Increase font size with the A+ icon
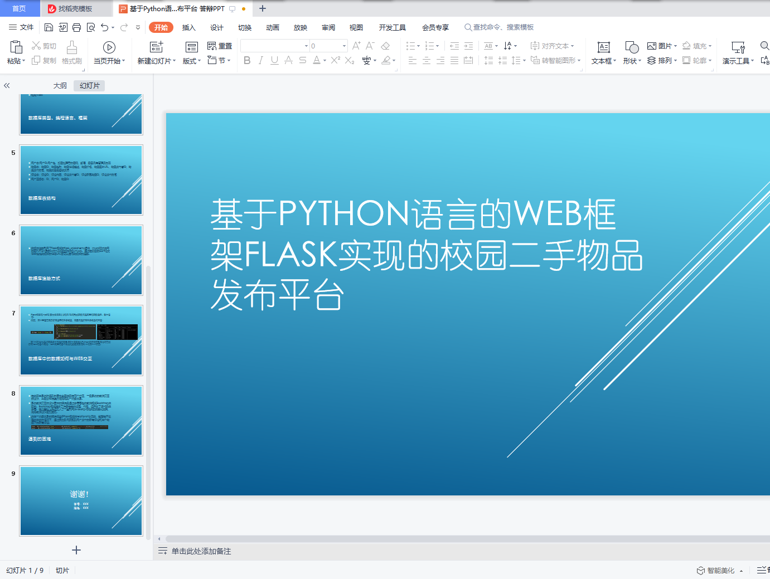 coord(356,46)
